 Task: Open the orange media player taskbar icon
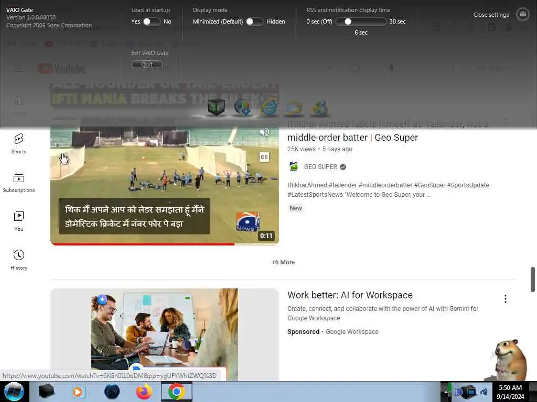pos(78,392)
